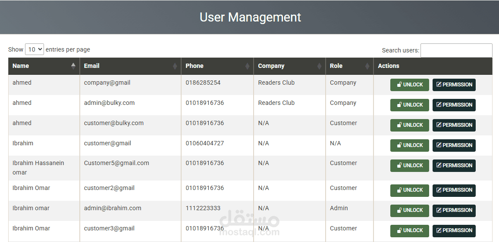Open the entries per page dropdown
The image size is (499, 242).
coord(35,49)
